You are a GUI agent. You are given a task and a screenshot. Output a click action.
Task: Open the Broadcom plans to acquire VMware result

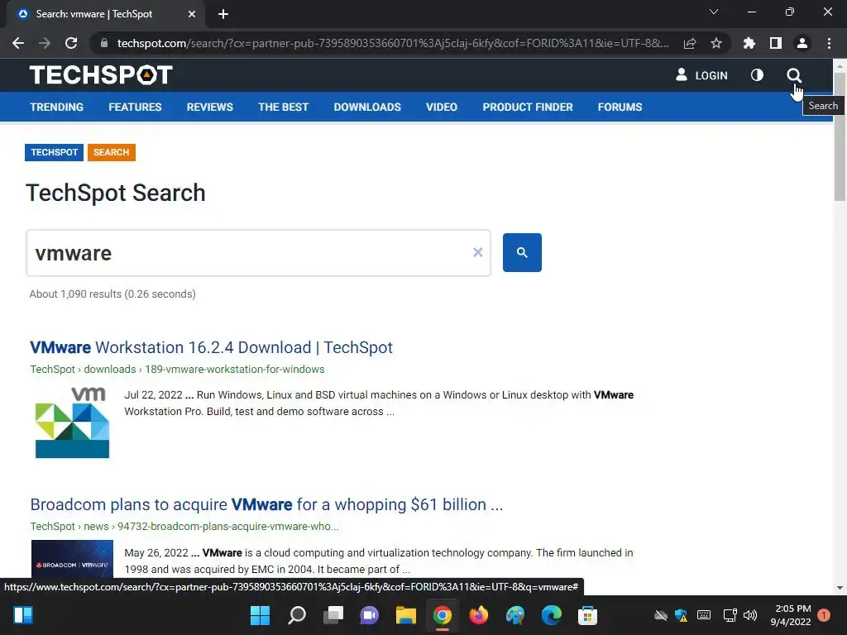pos(266,504)
